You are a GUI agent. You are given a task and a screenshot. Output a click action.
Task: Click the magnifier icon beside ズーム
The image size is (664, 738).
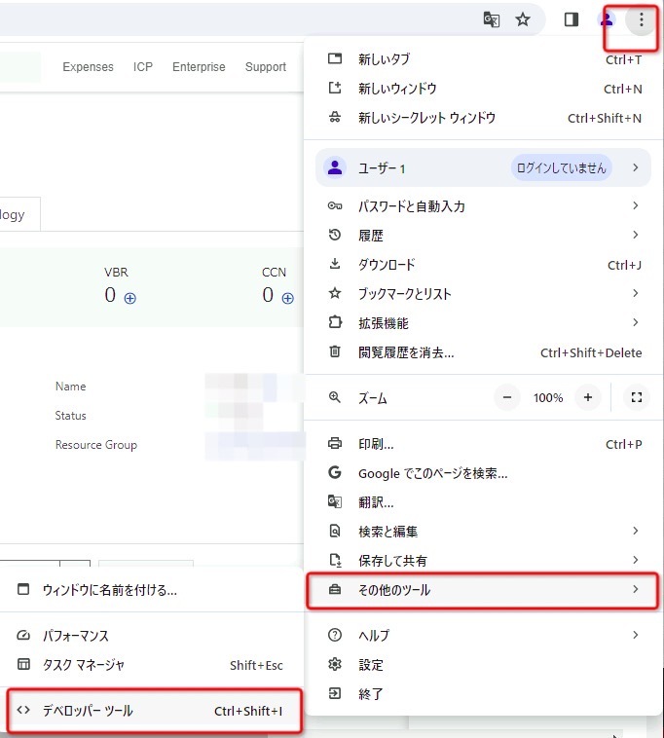335,397
